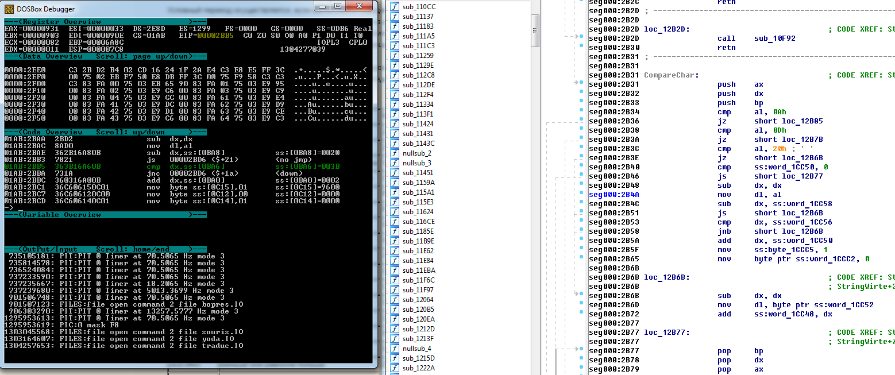Click the DOSBox Debugger title bar icon
895x375 pixels.
coord(10,9)
